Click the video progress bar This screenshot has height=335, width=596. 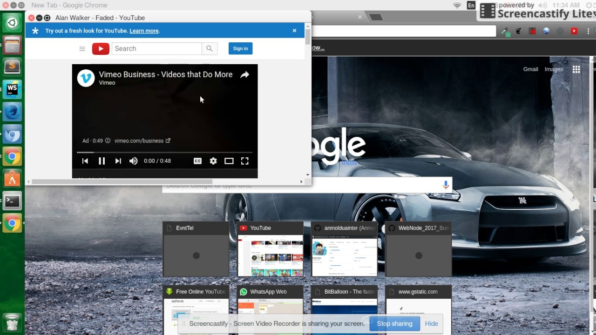165,152
